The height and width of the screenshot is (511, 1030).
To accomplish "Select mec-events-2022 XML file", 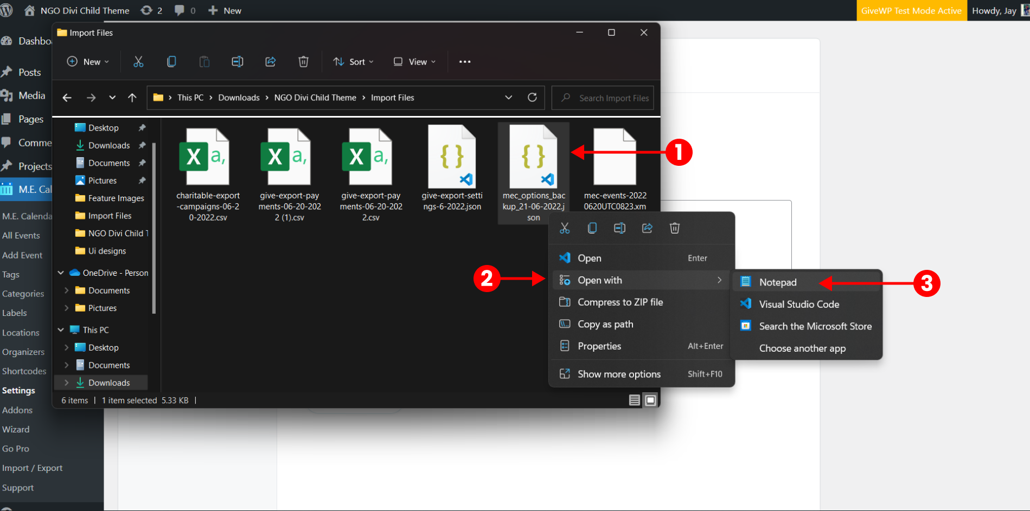I will coord(615,169).
